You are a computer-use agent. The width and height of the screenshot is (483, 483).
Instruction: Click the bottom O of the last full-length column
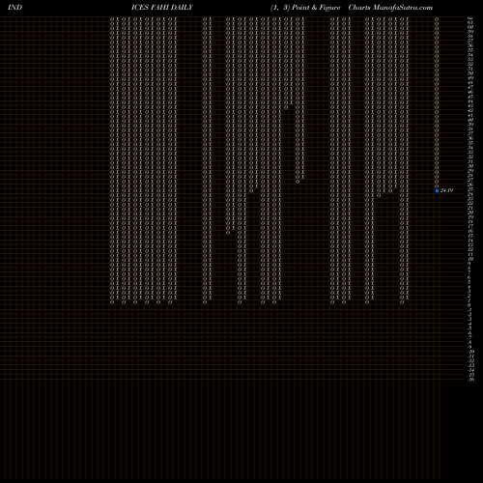(x=402, y=302)
